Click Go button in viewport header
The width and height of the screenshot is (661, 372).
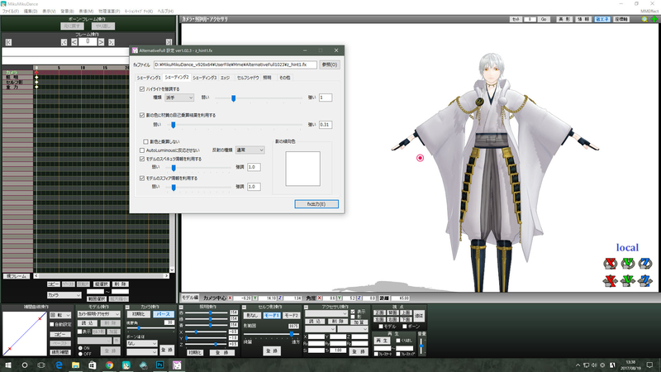(x=544, y=19)
